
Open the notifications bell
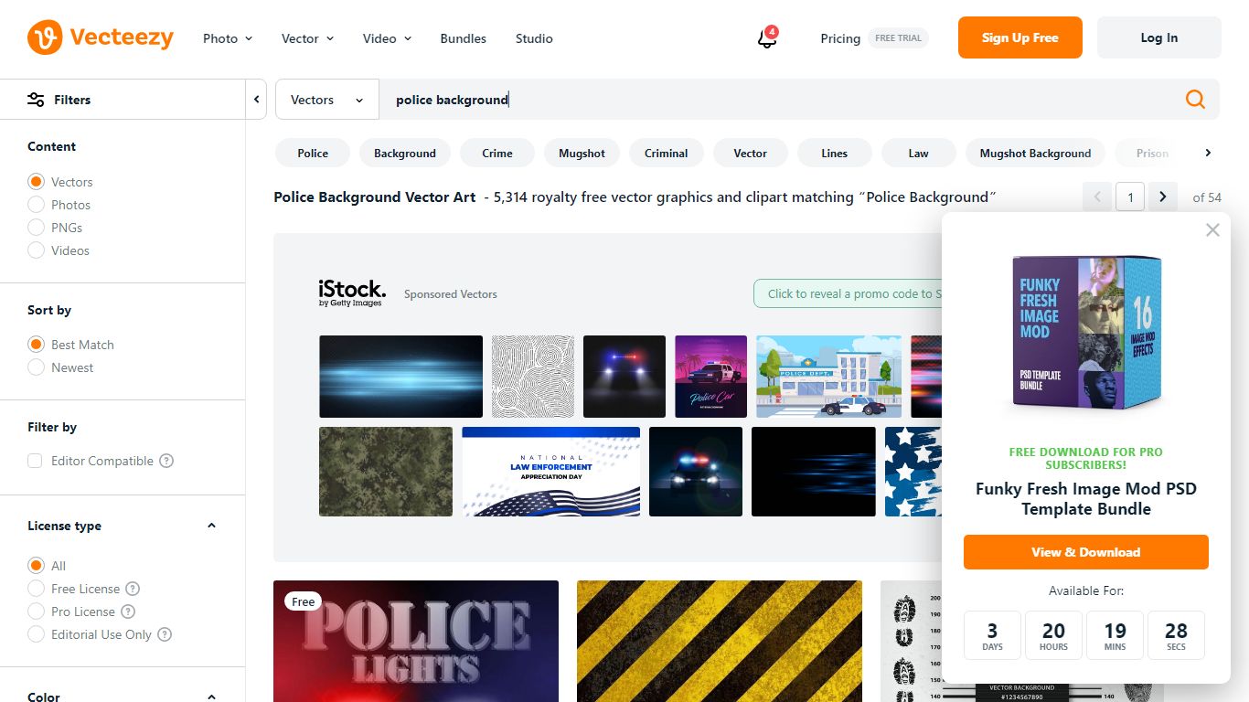click(x=767, y=38)
